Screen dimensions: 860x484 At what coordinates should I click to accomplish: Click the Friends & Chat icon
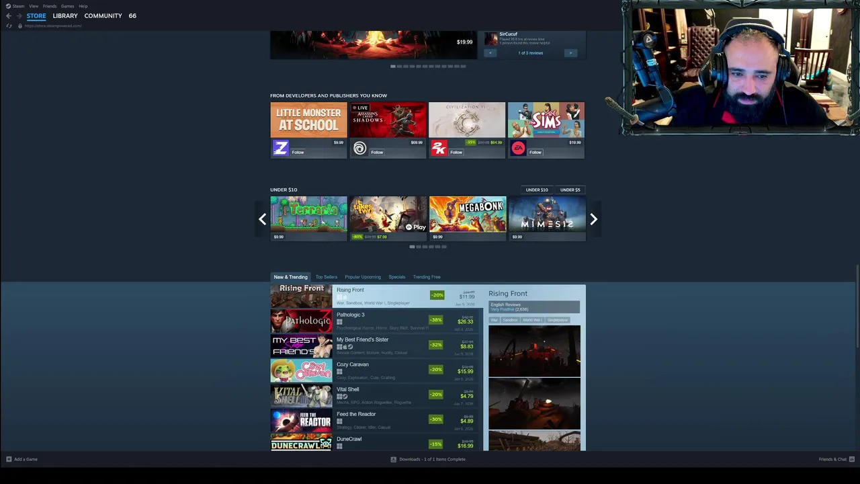coord(852,459)
